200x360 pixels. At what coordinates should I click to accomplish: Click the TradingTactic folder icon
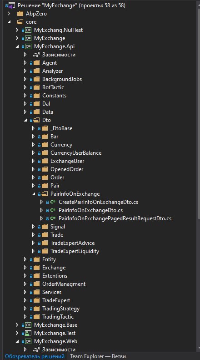[x=36, y=317]
